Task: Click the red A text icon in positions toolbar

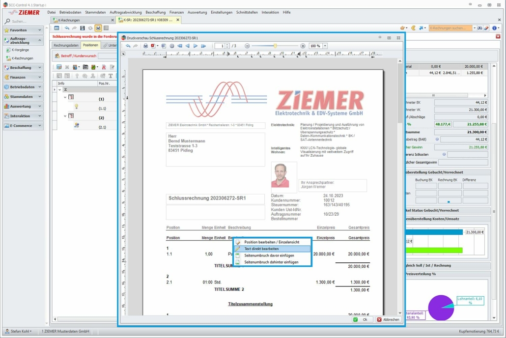Action: (104, 67)
